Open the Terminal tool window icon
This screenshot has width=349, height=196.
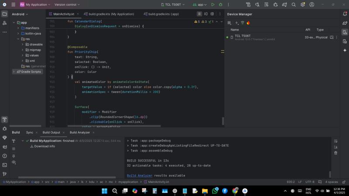pyautogui.click(x=4, y=165)
